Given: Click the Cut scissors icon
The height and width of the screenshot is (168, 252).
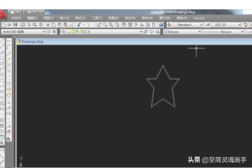Looking at the screenshot, I should point(48,25).
